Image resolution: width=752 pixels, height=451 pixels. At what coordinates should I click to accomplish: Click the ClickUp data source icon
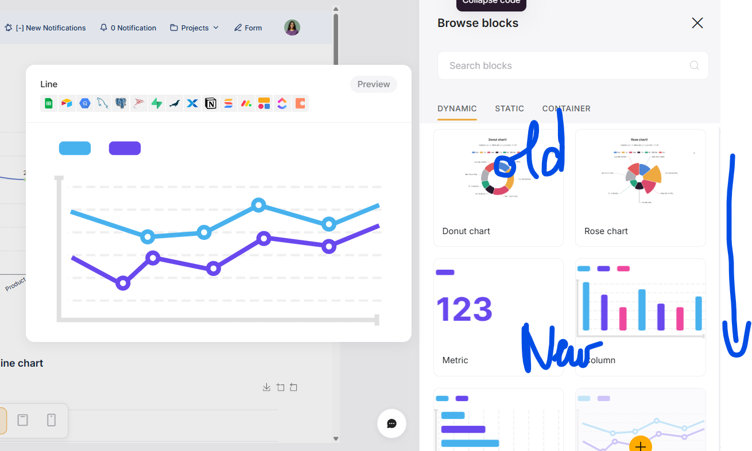pos(282,103)
